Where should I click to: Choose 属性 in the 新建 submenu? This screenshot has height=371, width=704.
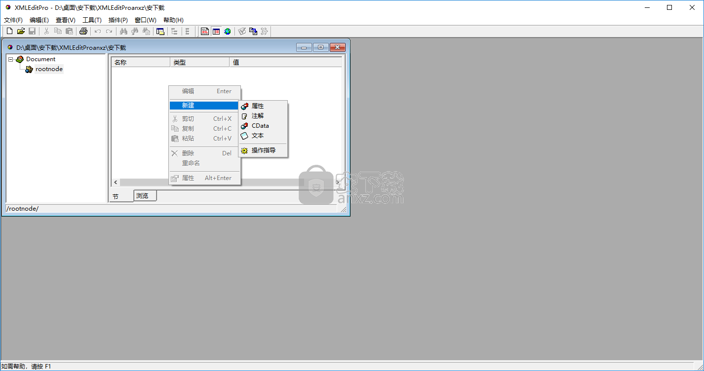(263, 106)
